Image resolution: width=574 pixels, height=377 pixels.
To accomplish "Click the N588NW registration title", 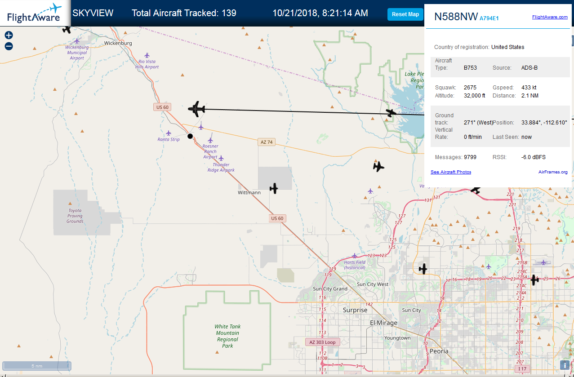I will coord(455,17).
